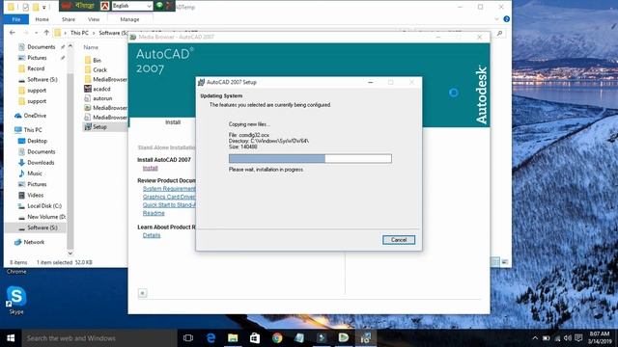Launch Google Chrome from taskbar
The width and height of the screenshot is (618, 347).
[x=277, y=338]
